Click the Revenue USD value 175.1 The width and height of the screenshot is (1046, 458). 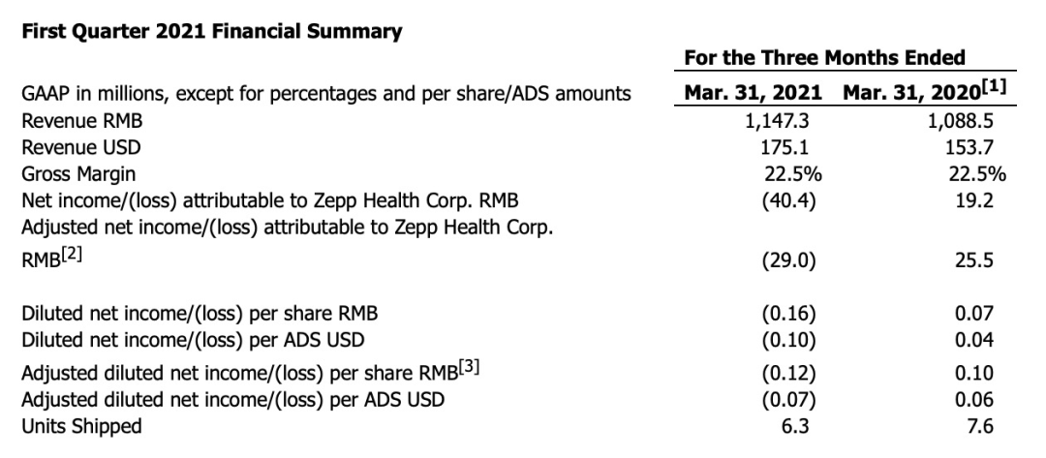coord(789,148)
